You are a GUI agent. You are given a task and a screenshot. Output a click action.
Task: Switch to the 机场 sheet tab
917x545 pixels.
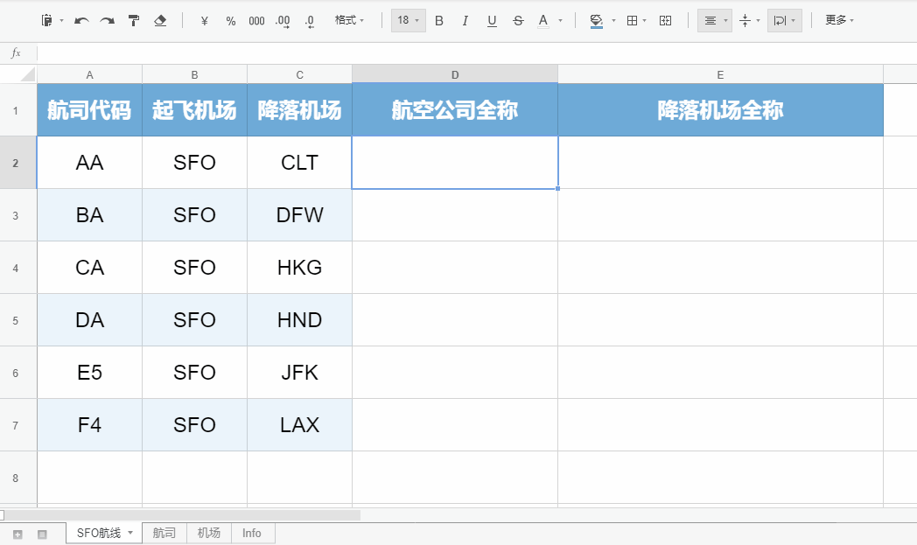pos(207,533)
